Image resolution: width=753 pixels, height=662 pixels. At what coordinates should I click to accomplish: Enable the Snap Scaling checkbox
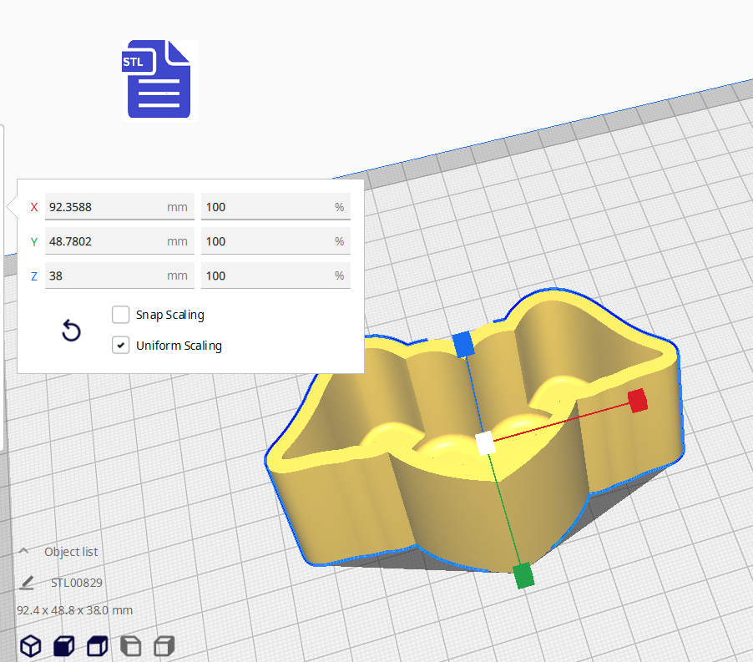pyautogui.click(x=121, y=315)
